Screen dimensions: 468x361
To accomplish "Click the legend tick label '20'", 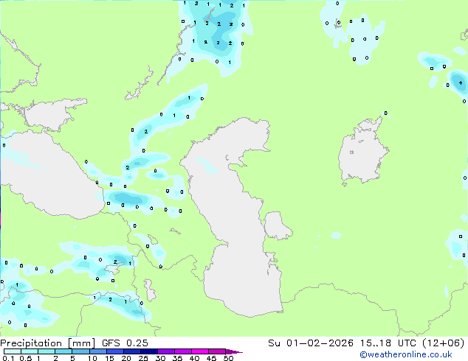I will click(126, 358).
